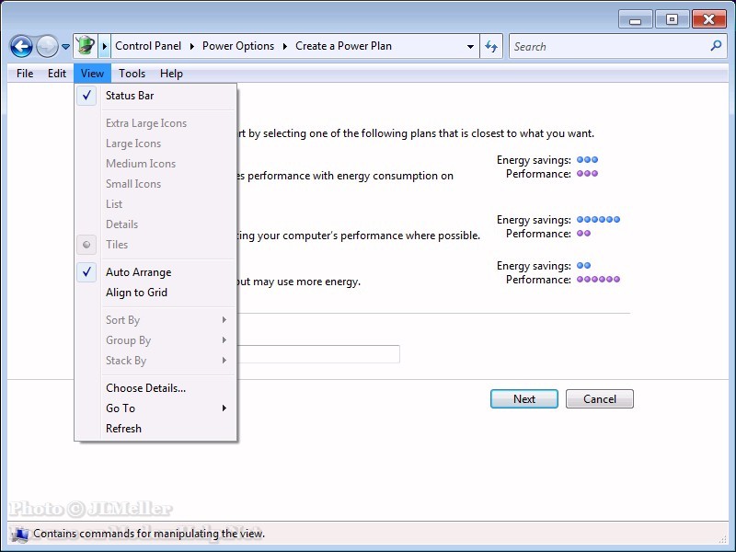Toggle Auto Arrange in View menu

pos(155,272)
